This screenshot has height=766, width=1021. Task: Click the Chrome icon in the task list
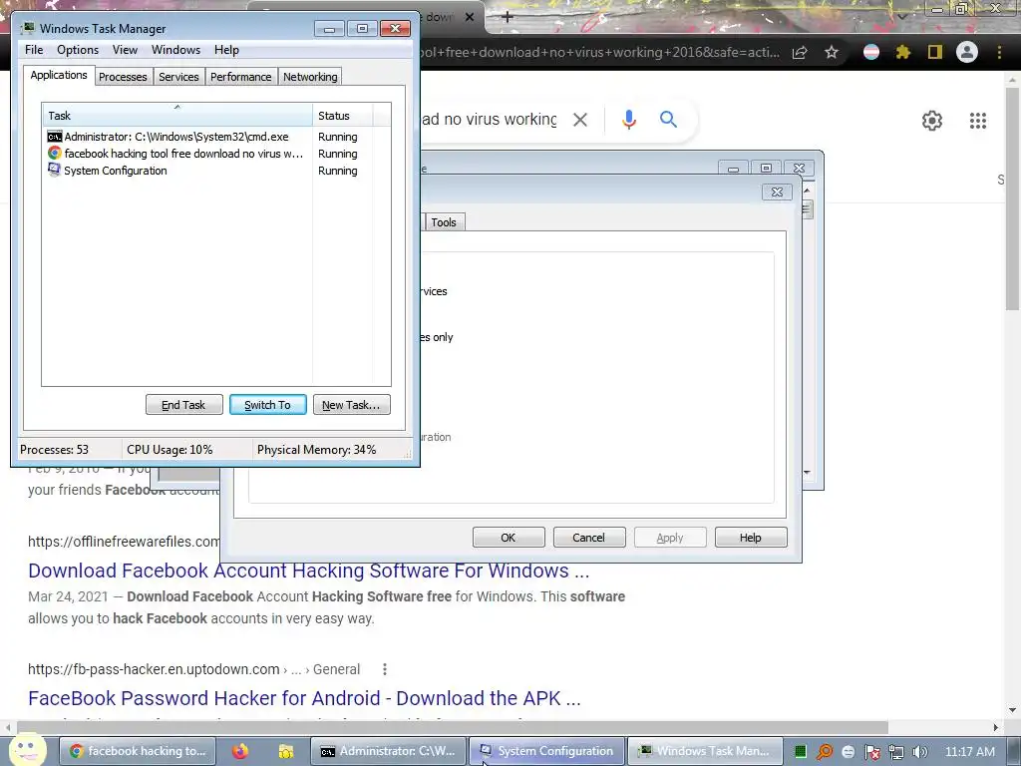pos(55,153)
